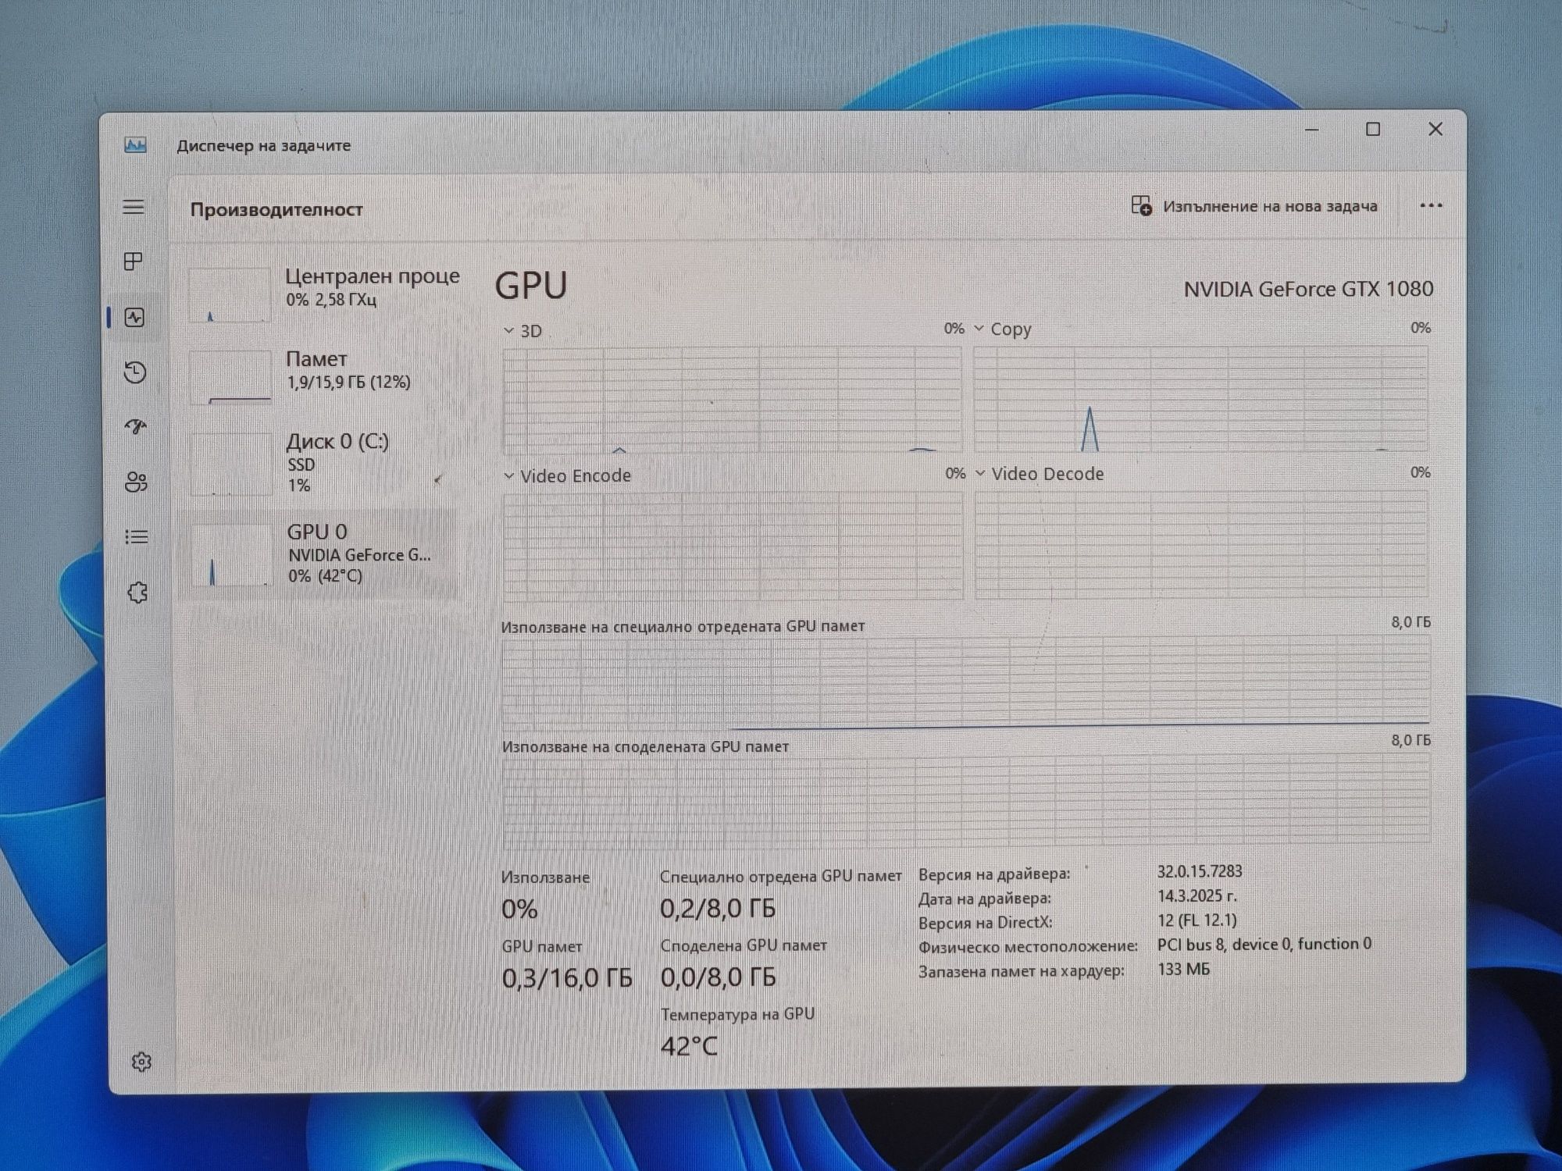Click DirectX version 12 (FL 12.1) value

[x=1197, y=920]
